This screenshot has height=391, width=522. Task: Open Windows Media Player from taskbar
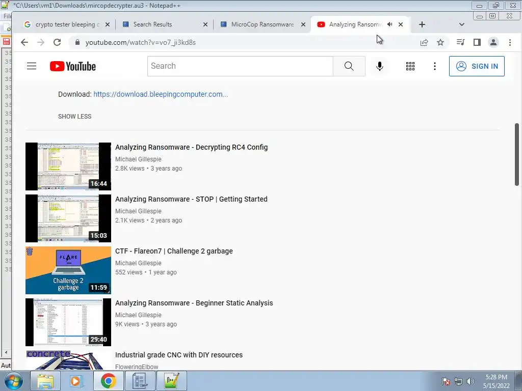(x=76, y=381)
